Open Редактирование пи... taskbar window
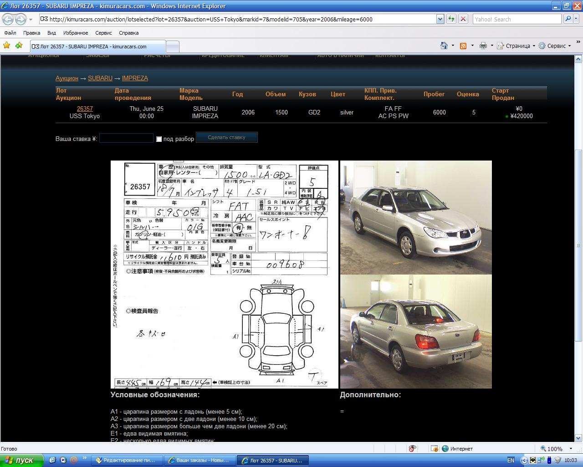Image resolution: width=583 pixels, height=467 pixels. point(127,460)
